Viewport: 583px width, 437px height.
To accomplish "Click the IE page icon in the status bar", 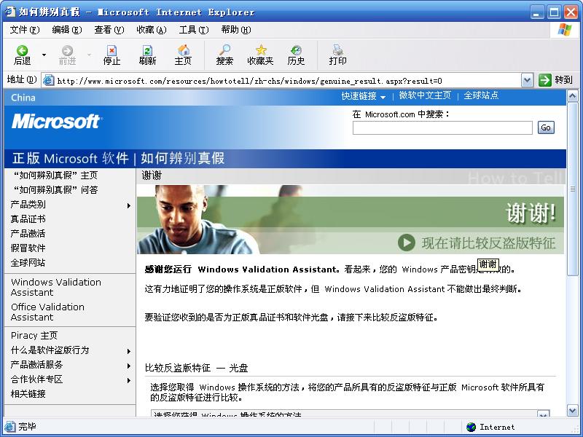I will click(10, 427).
